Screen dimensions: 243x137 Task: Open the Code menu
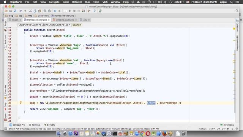66,2
